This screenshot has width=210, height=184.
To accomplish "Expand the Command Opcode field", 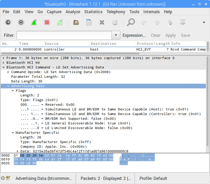I will pyautogui.click(x=8, y=72).
